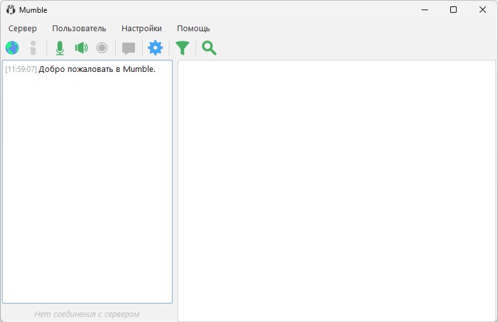Open search with the magnifier icon
Viewport: 498px width, 322px height.
click(x=209, y=48)
